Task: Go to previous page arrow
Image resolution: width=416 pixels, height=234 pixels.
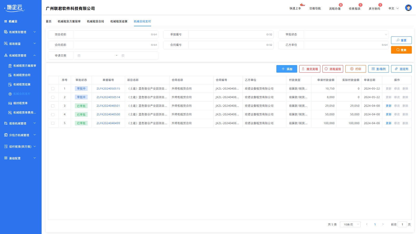Action: tap(367, 224)
